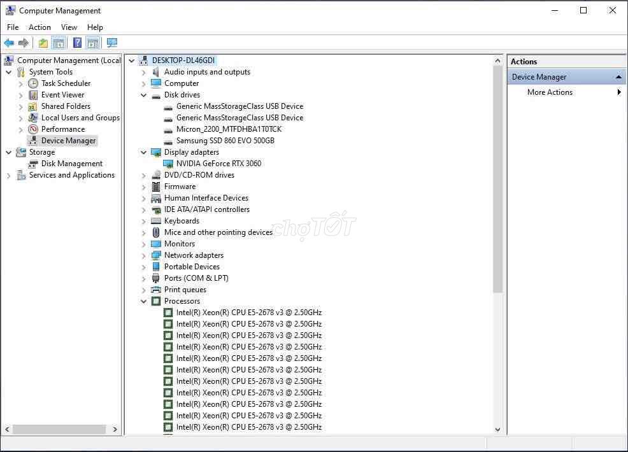The image size is (628, 452).
Task: Click the device list scroll up arrow
Action: (497, 61)
